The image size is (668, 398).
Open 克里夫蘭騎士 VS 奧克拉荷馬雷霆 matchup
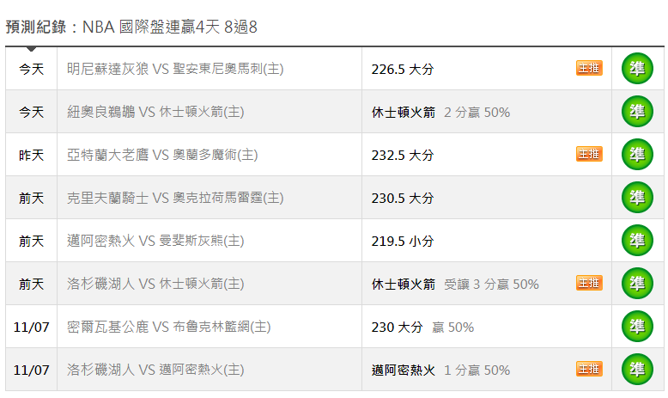(175, 198)
